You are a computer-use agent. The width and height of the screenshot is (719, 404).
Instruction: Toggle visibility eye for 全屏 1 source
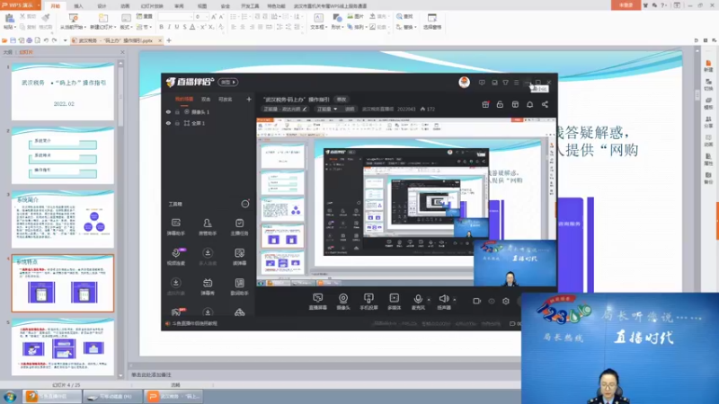click(168, 123)
